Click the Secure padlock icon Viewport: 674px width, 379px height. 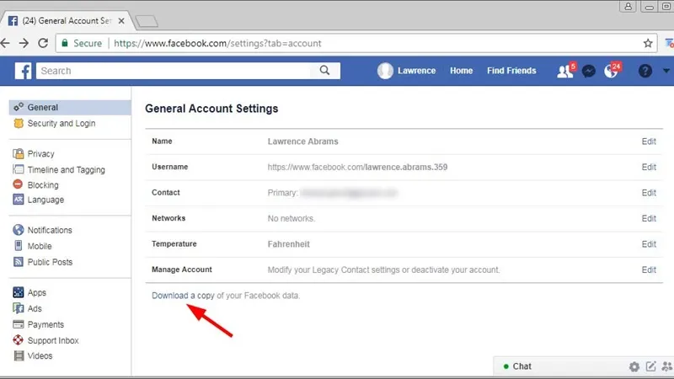(x=65, y=43)
